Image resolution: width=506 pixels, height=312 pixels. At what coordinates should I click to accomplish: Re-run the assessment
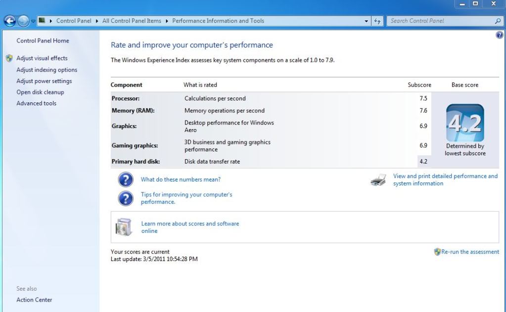click(470, 252)
